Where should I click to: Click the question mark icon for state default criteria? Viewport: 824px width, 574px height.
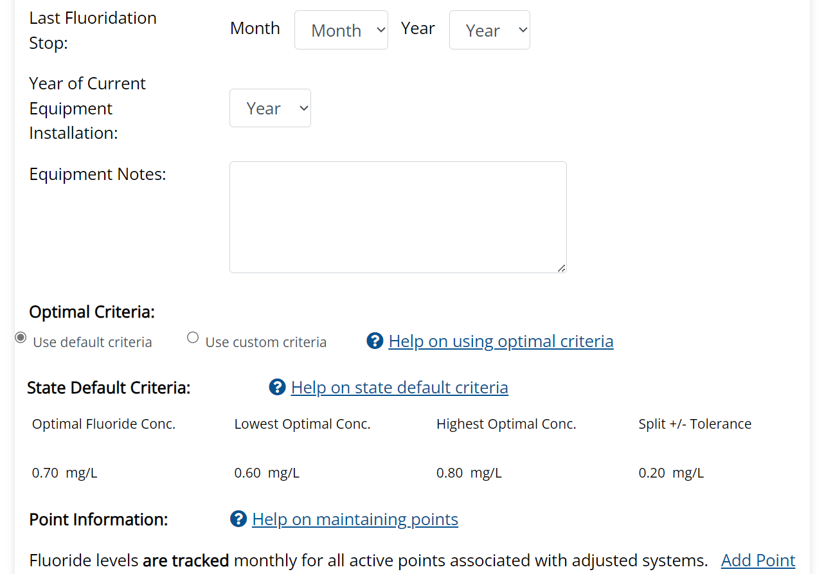click(x=277, y=387)
